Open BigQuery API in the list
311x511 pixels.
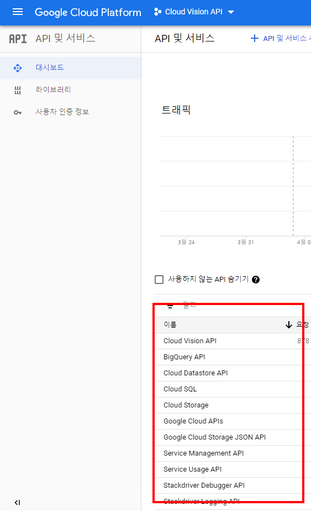[184, 357]
